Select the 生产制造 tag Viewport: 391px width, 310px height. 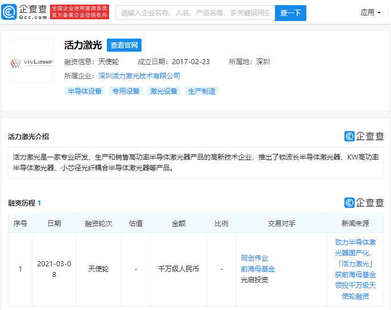click(x=202, y=91)
